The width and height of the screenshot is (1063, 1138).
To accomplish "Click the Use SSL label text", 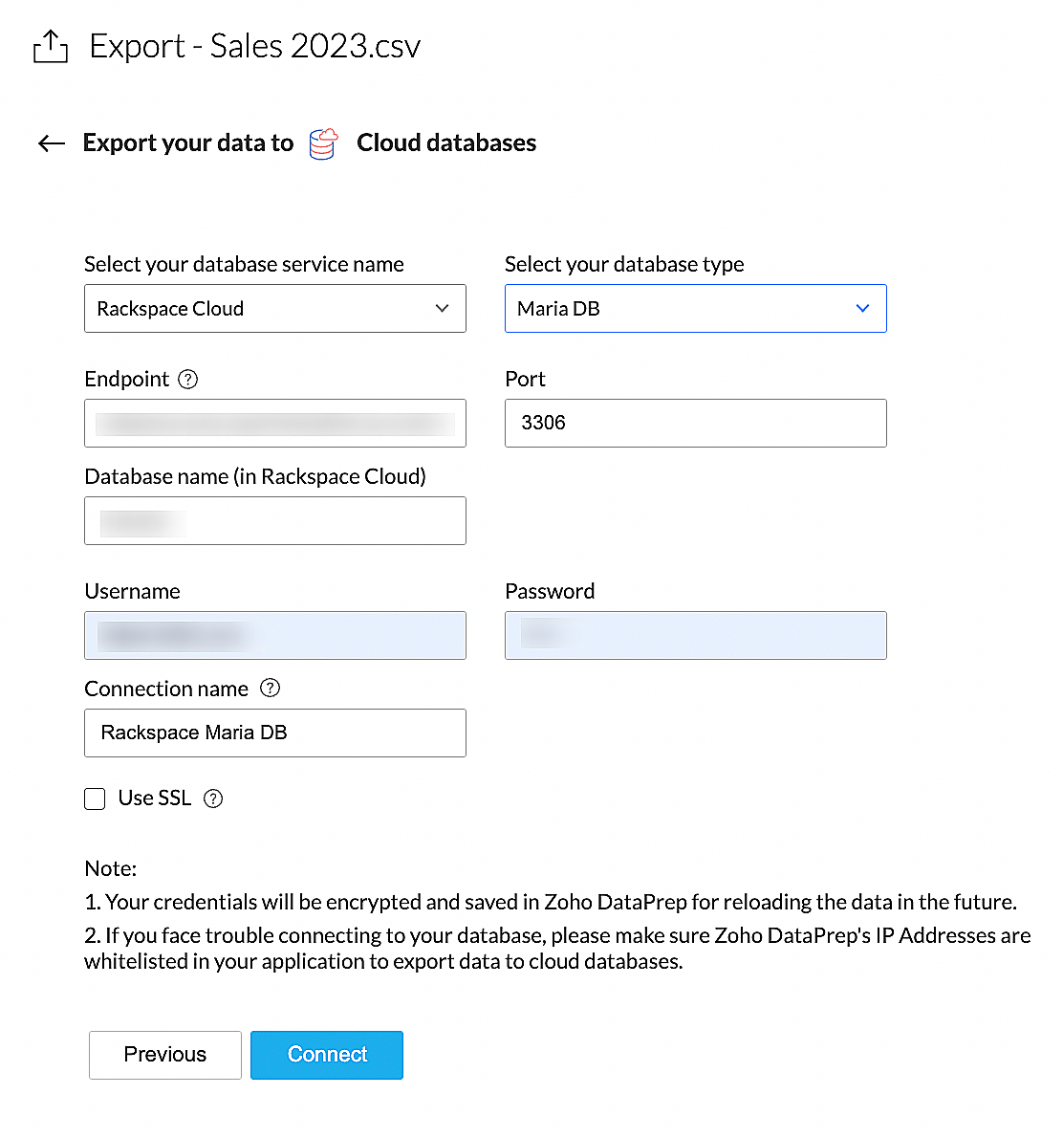I will tap(155, 799).
